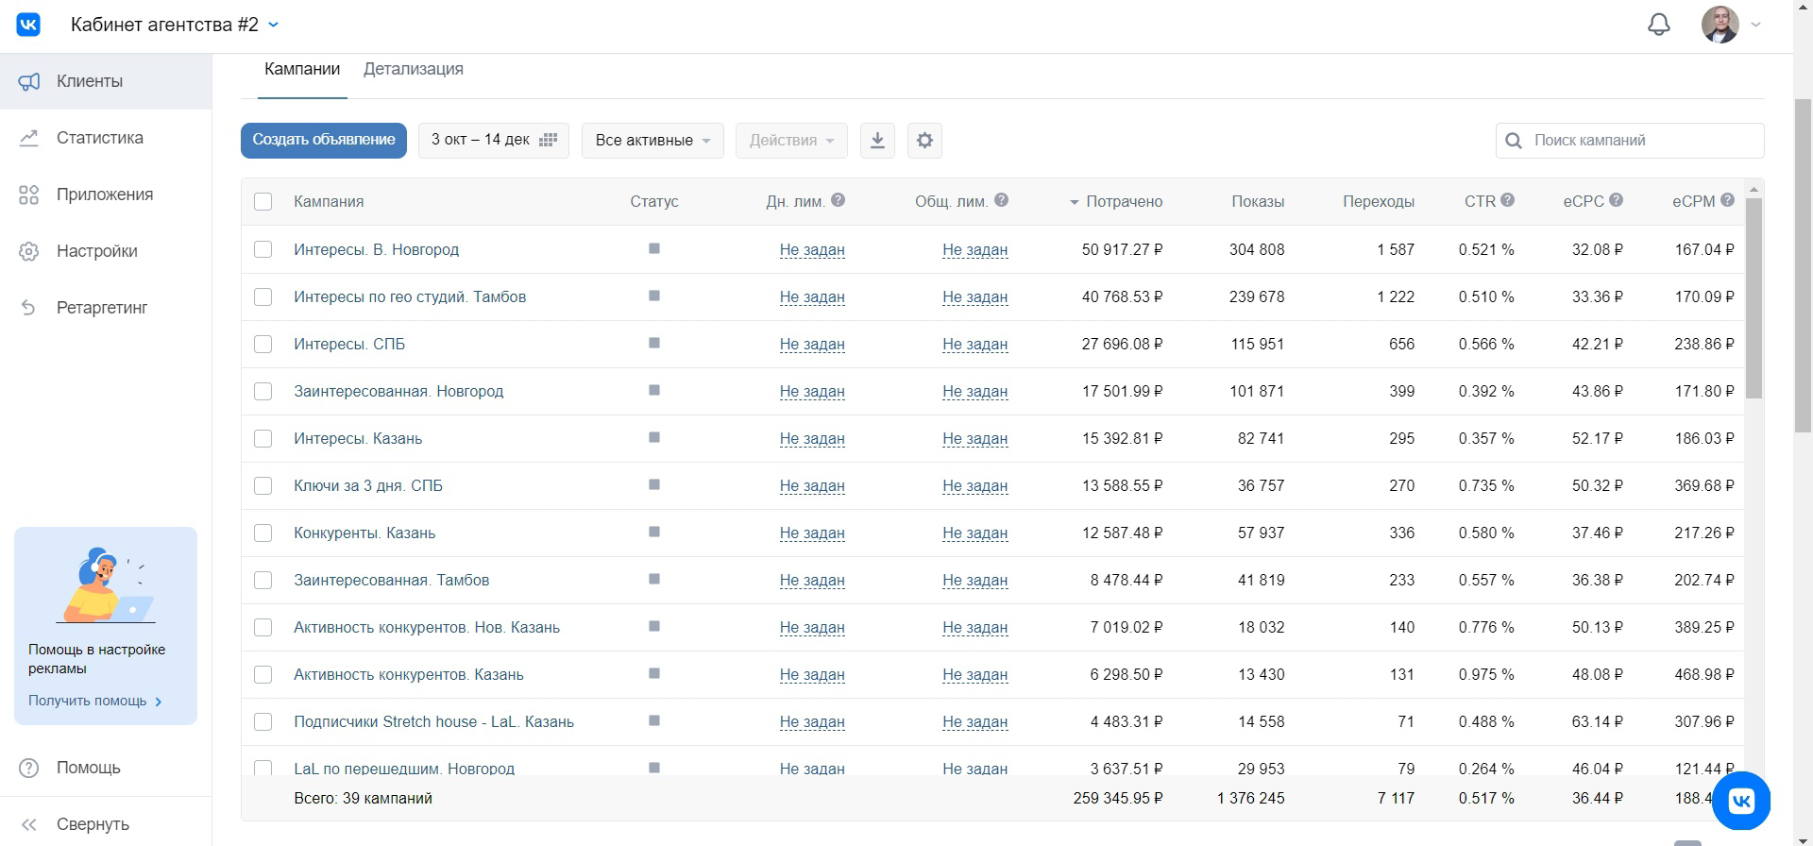Screen dimensions: 1813x846
Task: Open the Подписчики Stretch house - LaL. Казань campaign
Action: (x=433, y=721)
